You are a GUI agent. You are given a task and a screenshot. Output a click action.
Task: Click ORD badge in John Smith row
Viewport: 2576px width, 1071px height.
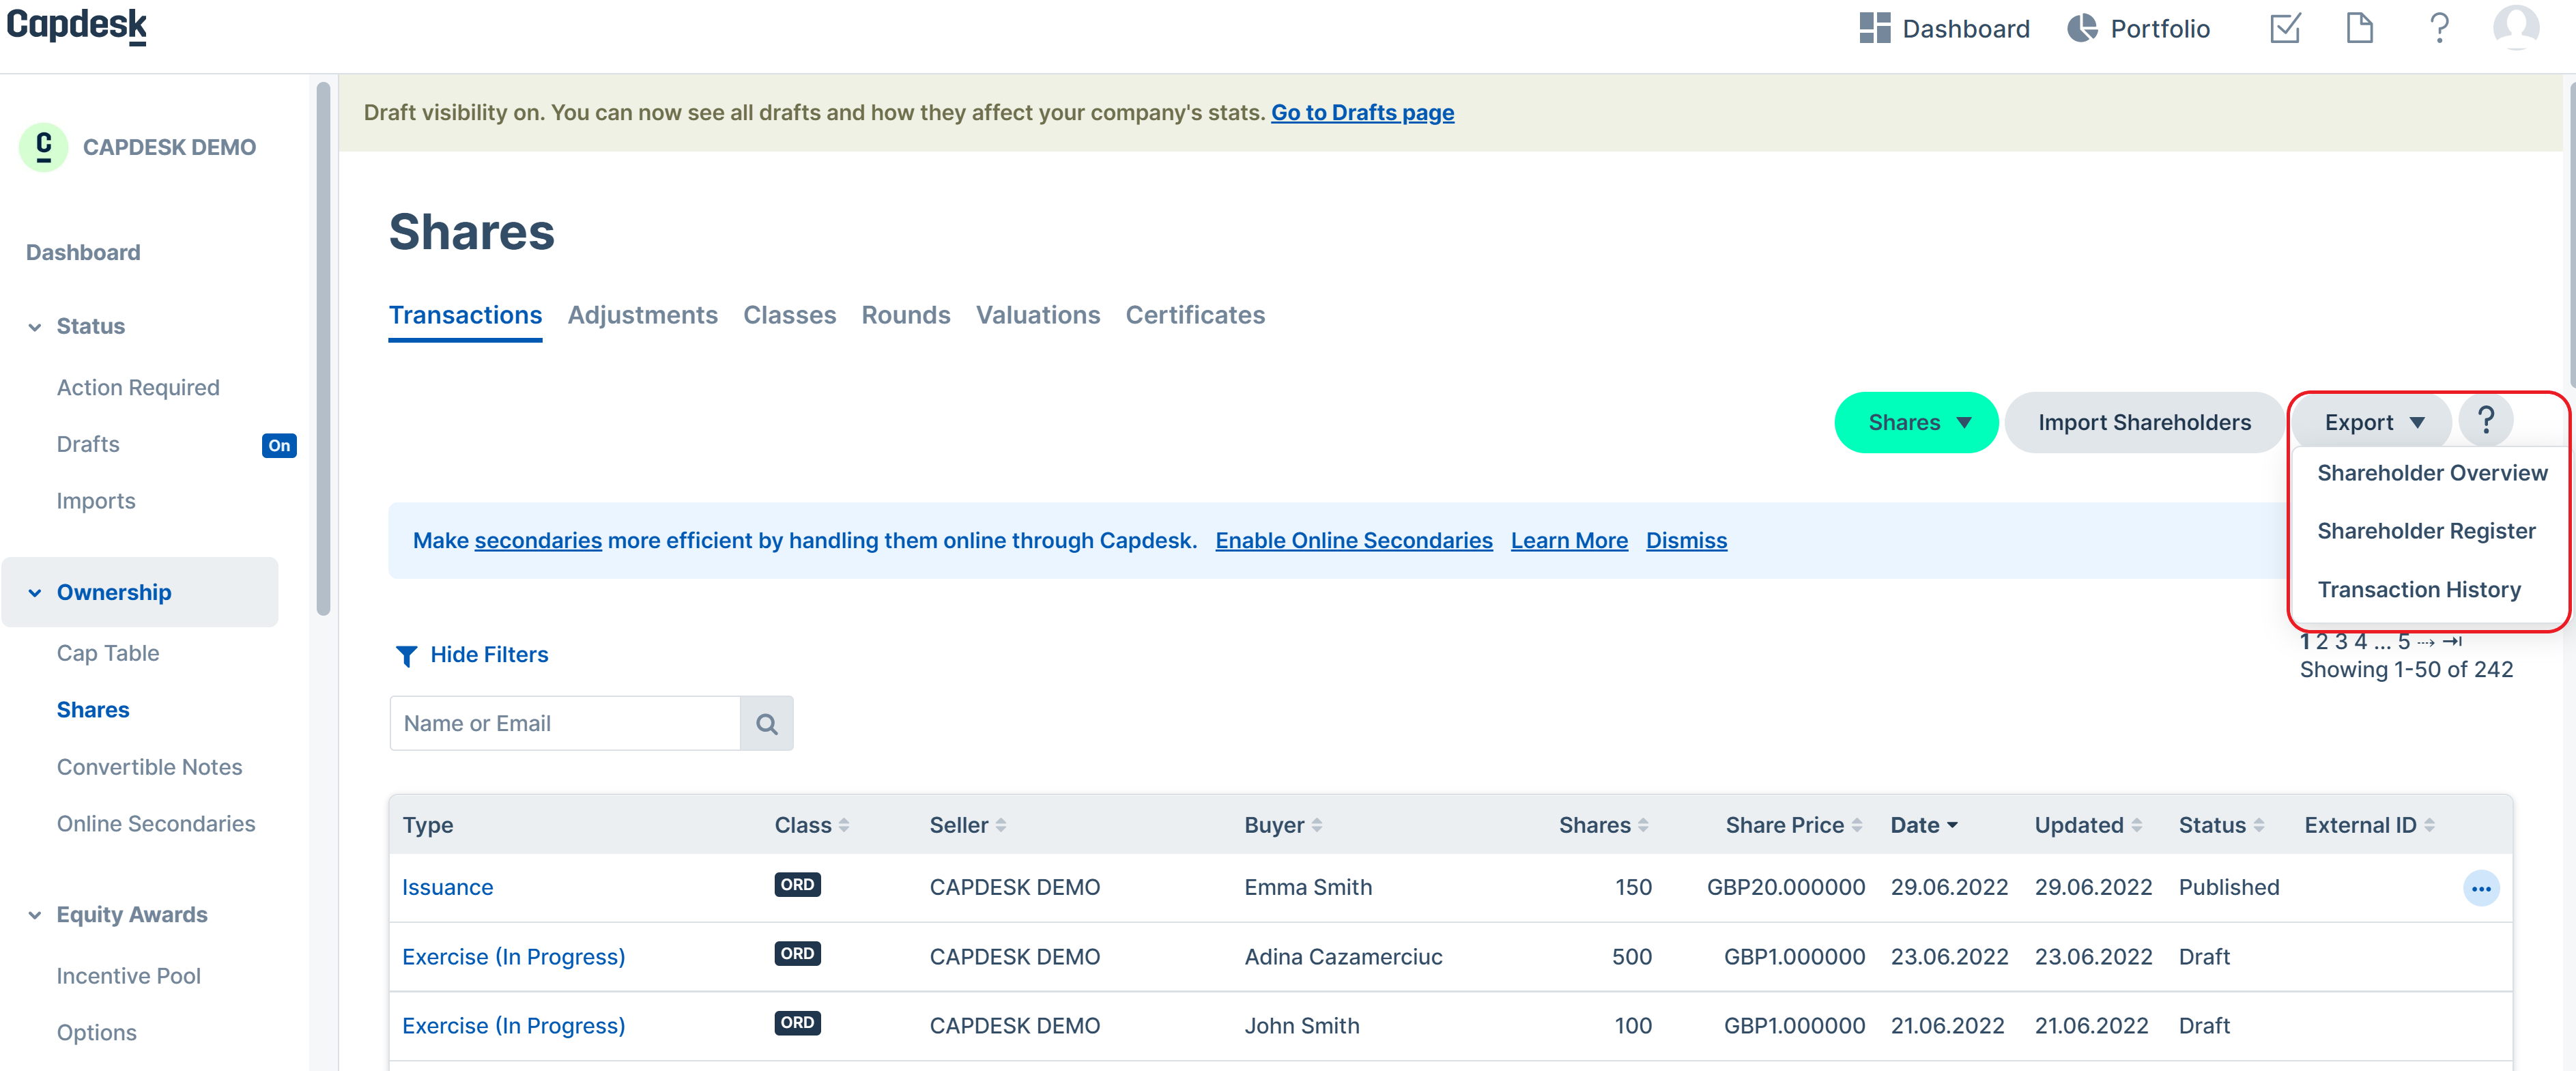pyautogui.click(x=797, y=1023)
